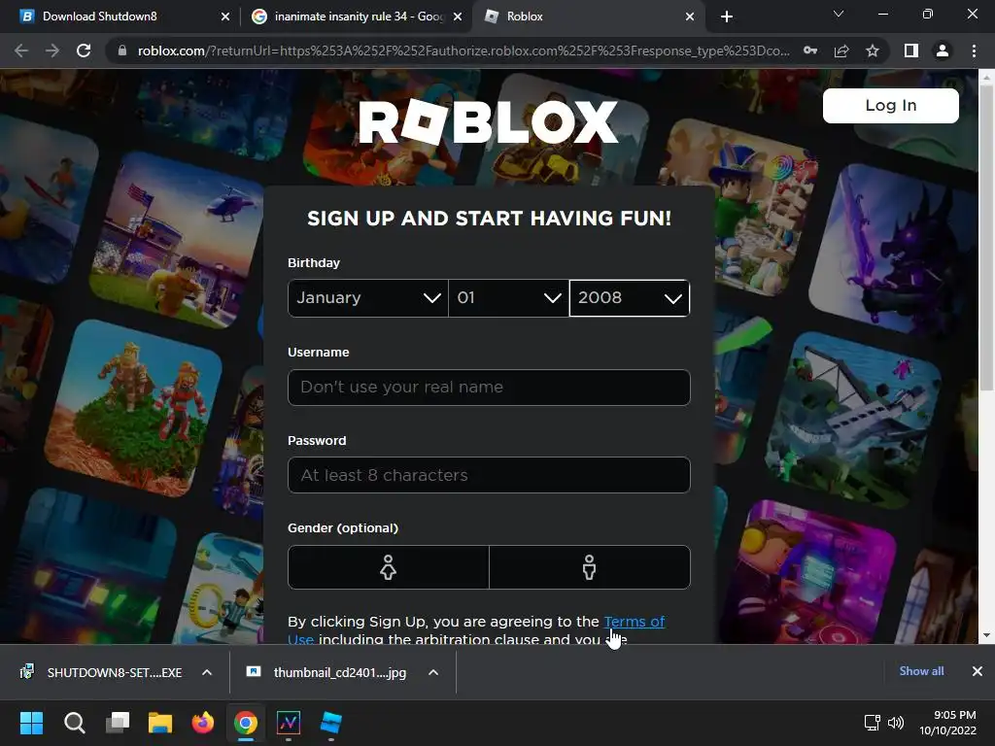This screenshot has height=746, width=995.
Task: Click the page scrollbar up arrow
Action: tap(987, 78)
